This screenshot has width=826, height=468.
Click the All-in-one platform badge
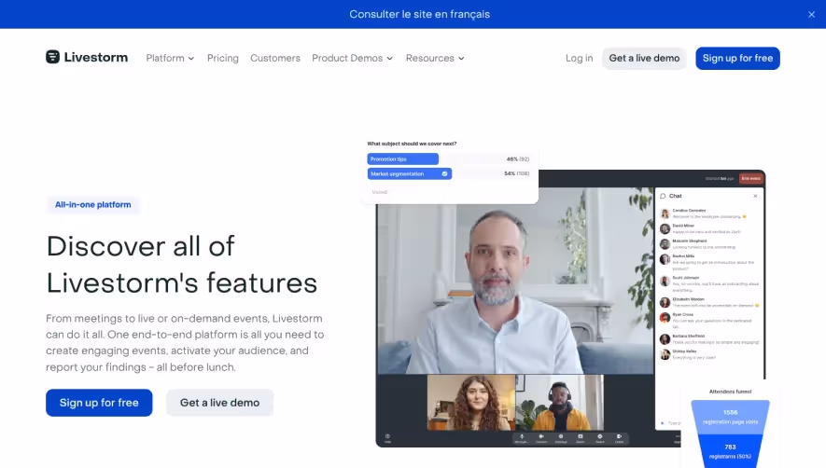(x=93, y=205)
